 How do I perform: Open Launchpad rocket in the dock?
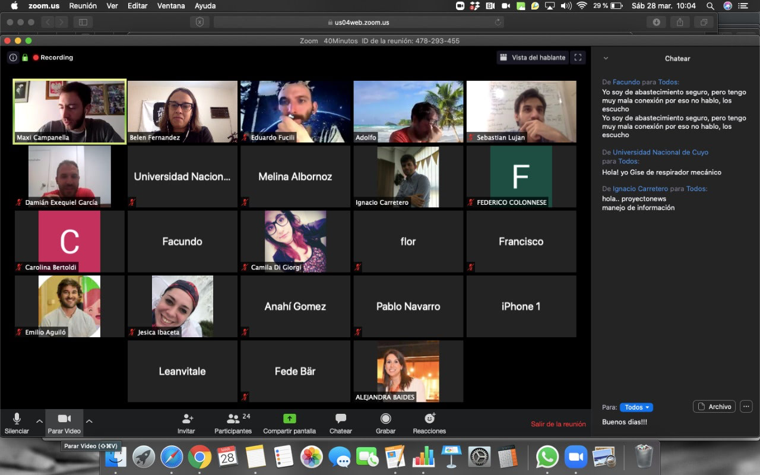coord(144,457)
